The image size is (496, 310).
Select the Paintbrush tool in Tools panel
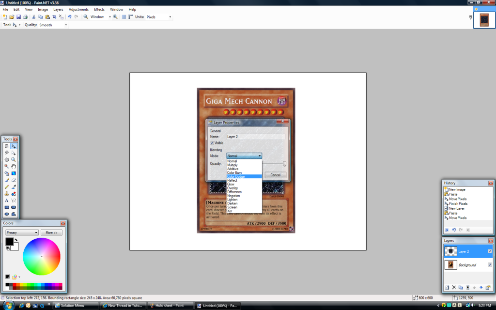click(x=7, y=180)
